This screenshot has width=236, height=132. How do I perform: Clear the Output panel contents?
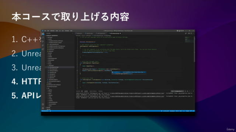185,91
